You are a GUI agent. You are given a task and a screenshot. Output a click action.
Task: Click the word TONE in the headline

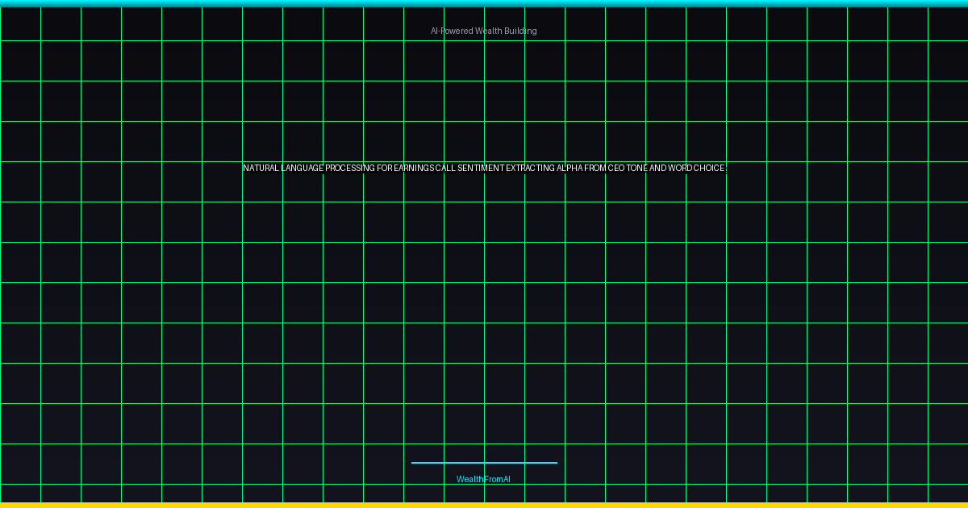(637, 169)
